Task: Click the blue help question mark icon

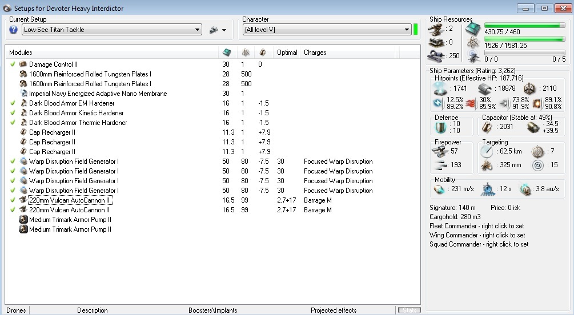Action: [13, 30]
